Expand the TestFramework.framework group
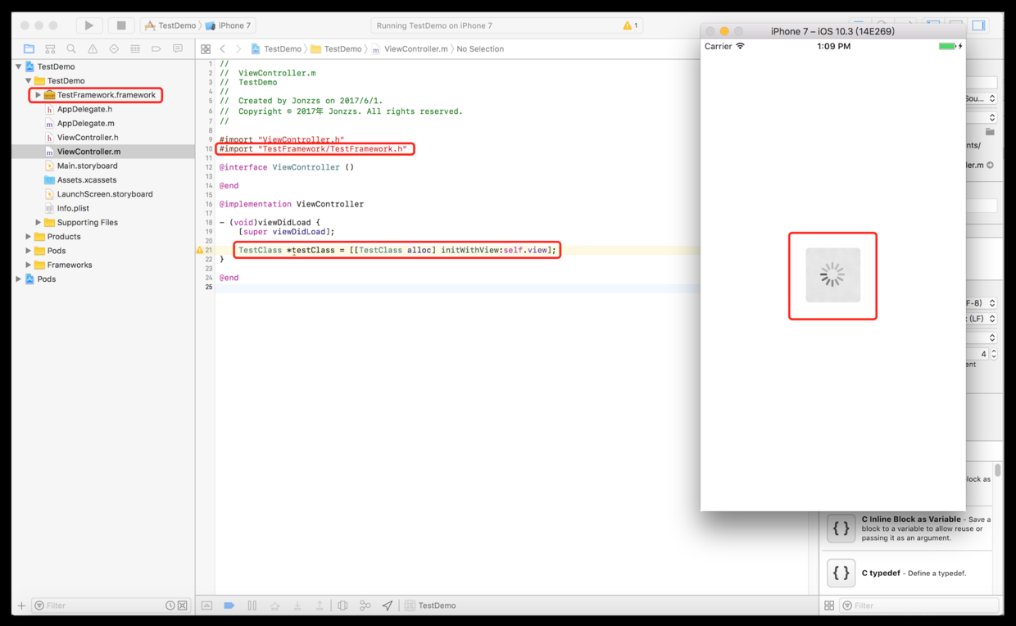The height and width of the screenshot is (626, 1016). pos(38,95)
